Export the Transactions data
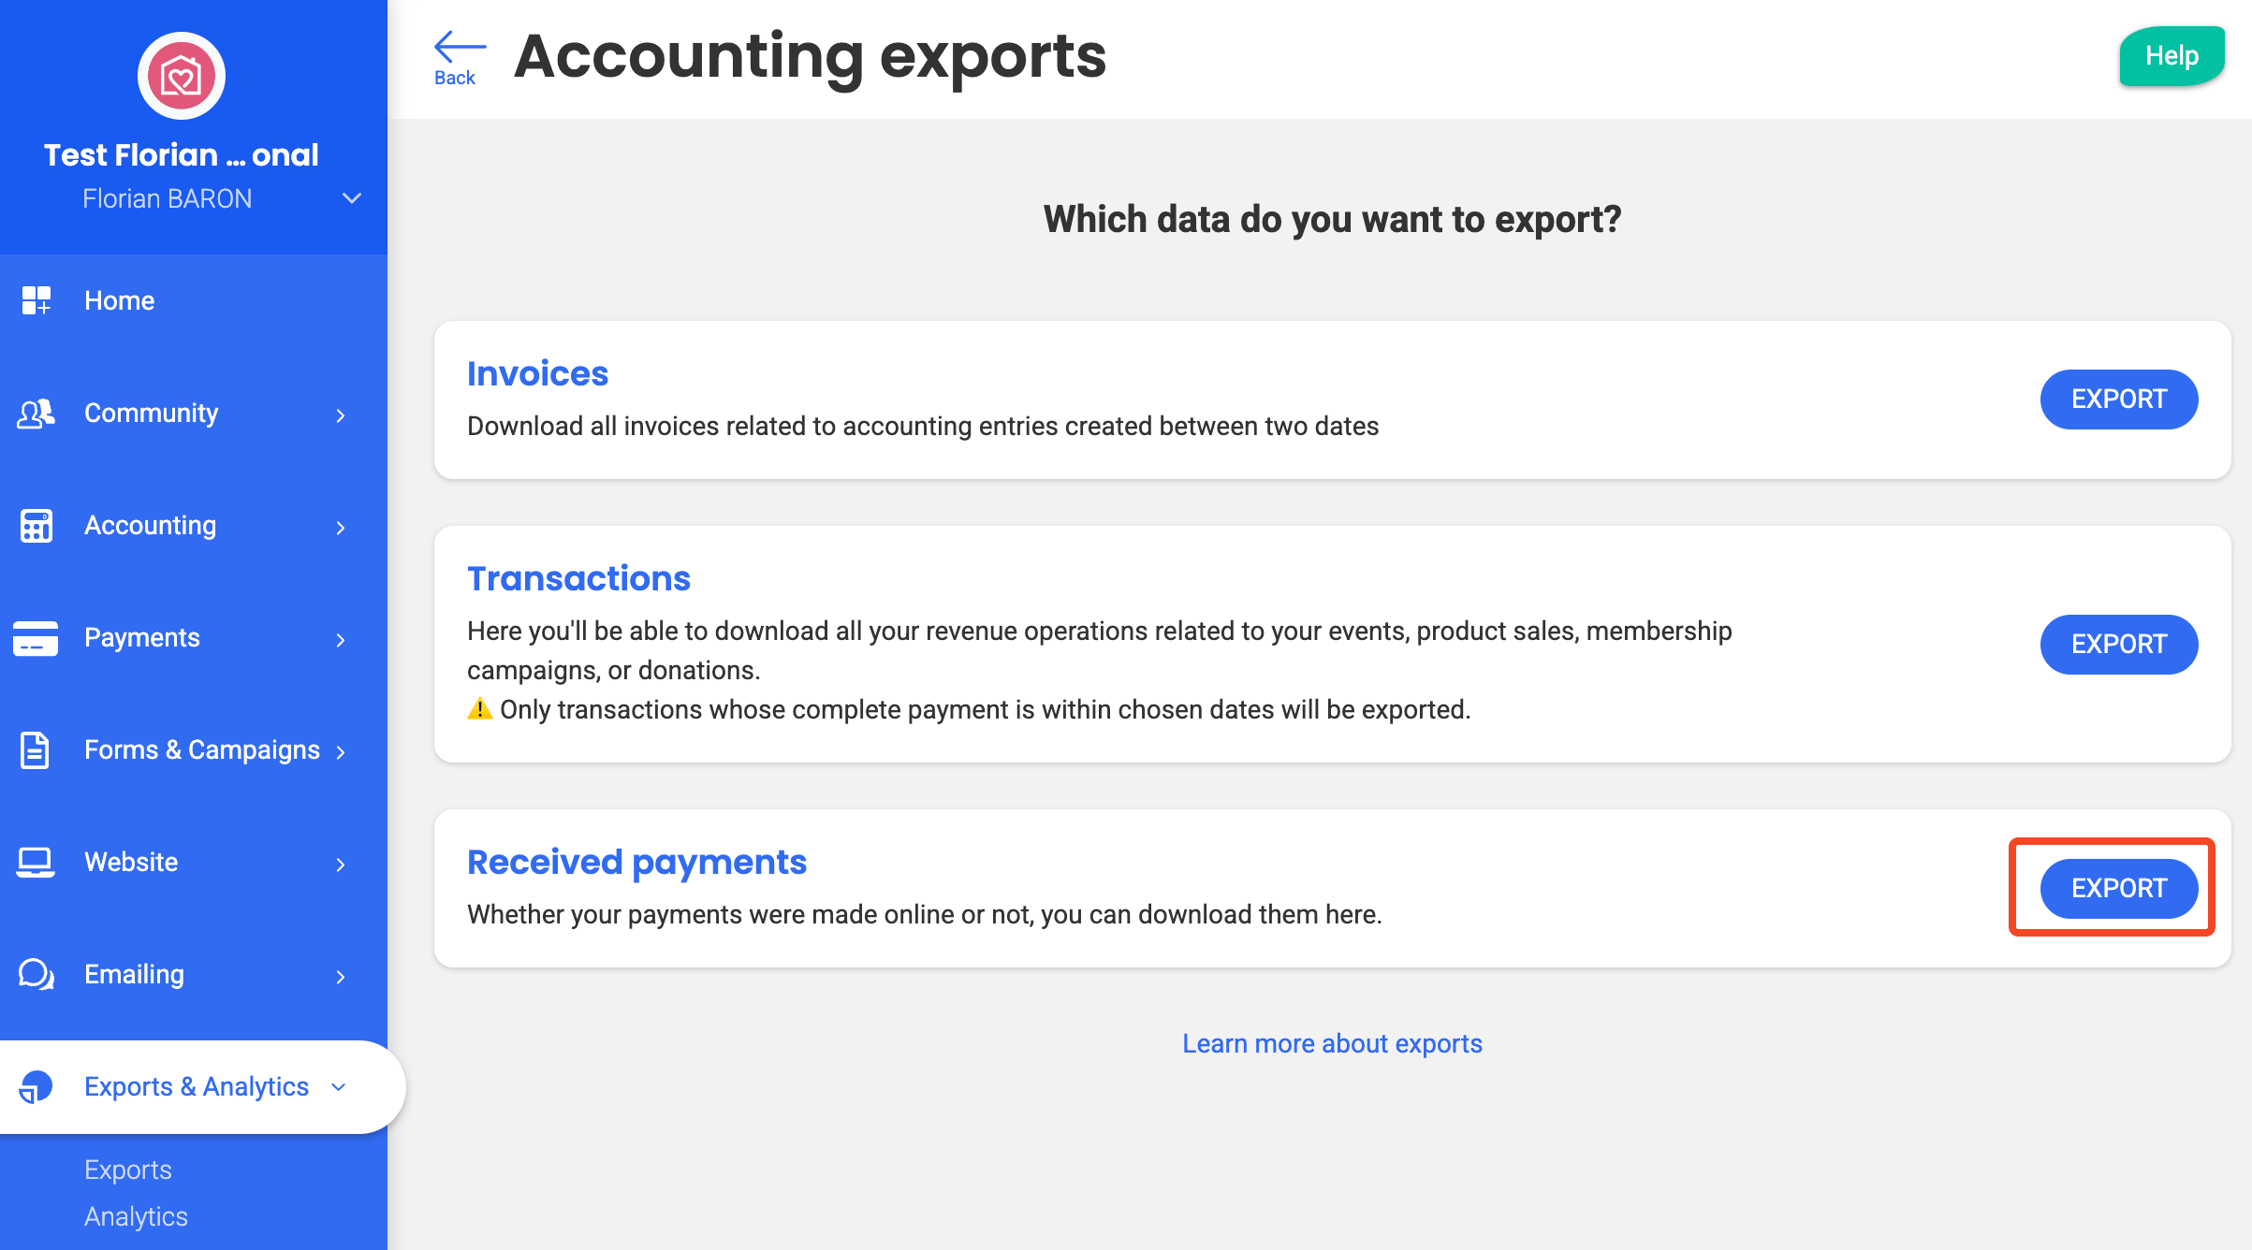 click(2118, 644)
